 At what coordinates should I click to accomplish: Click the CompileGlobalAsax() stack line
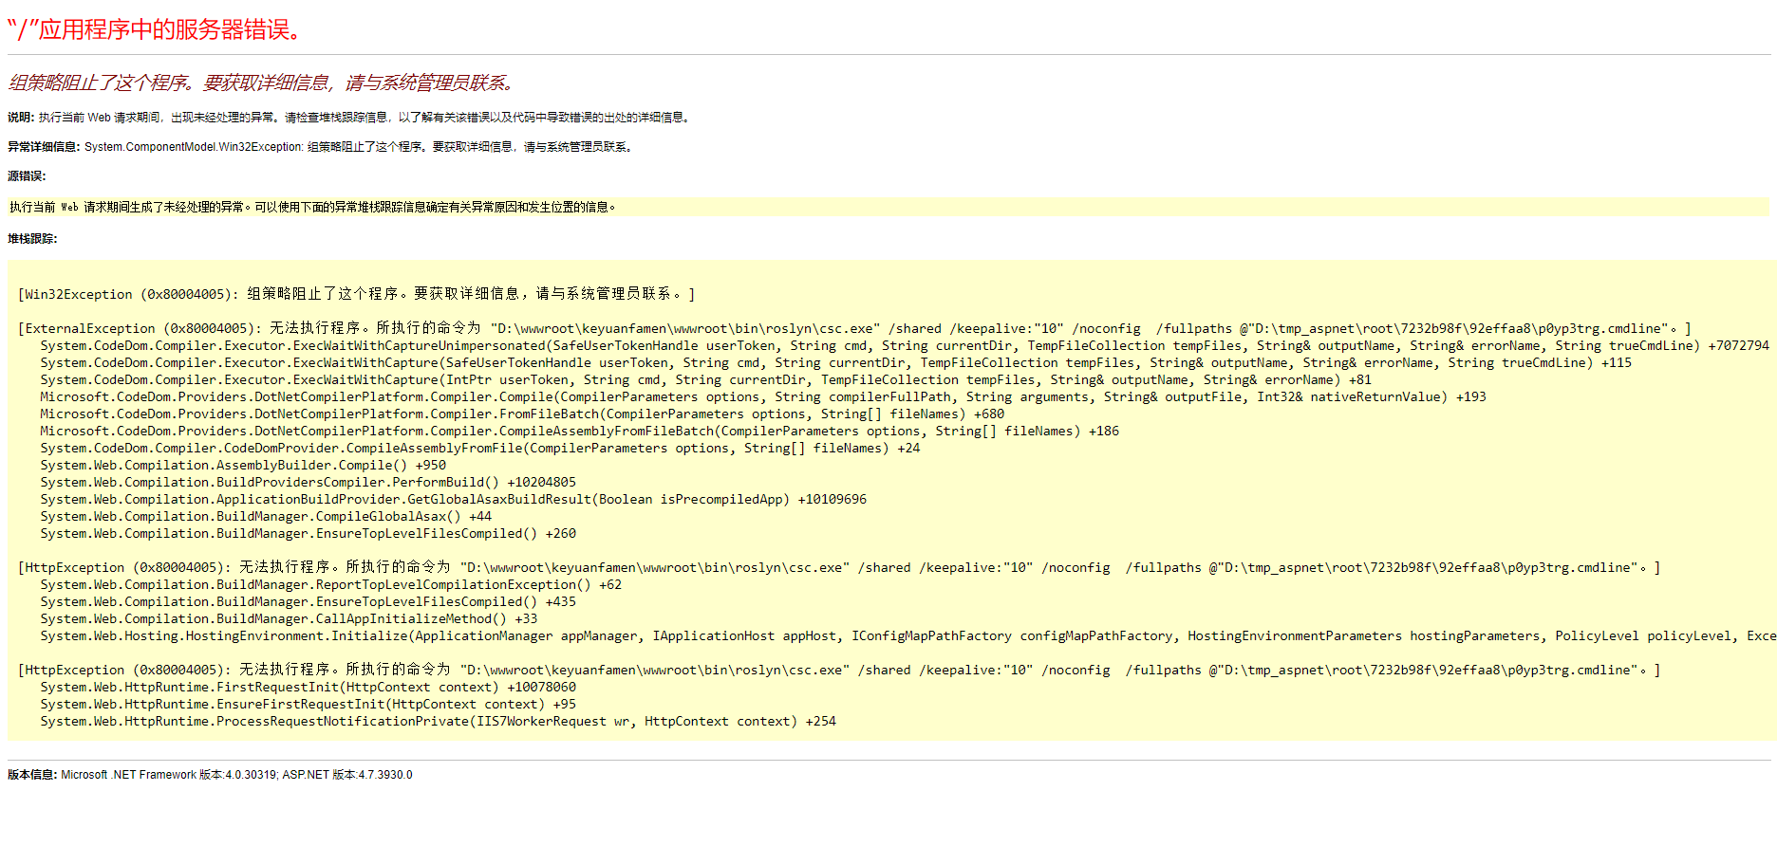[x=265, y=517]
